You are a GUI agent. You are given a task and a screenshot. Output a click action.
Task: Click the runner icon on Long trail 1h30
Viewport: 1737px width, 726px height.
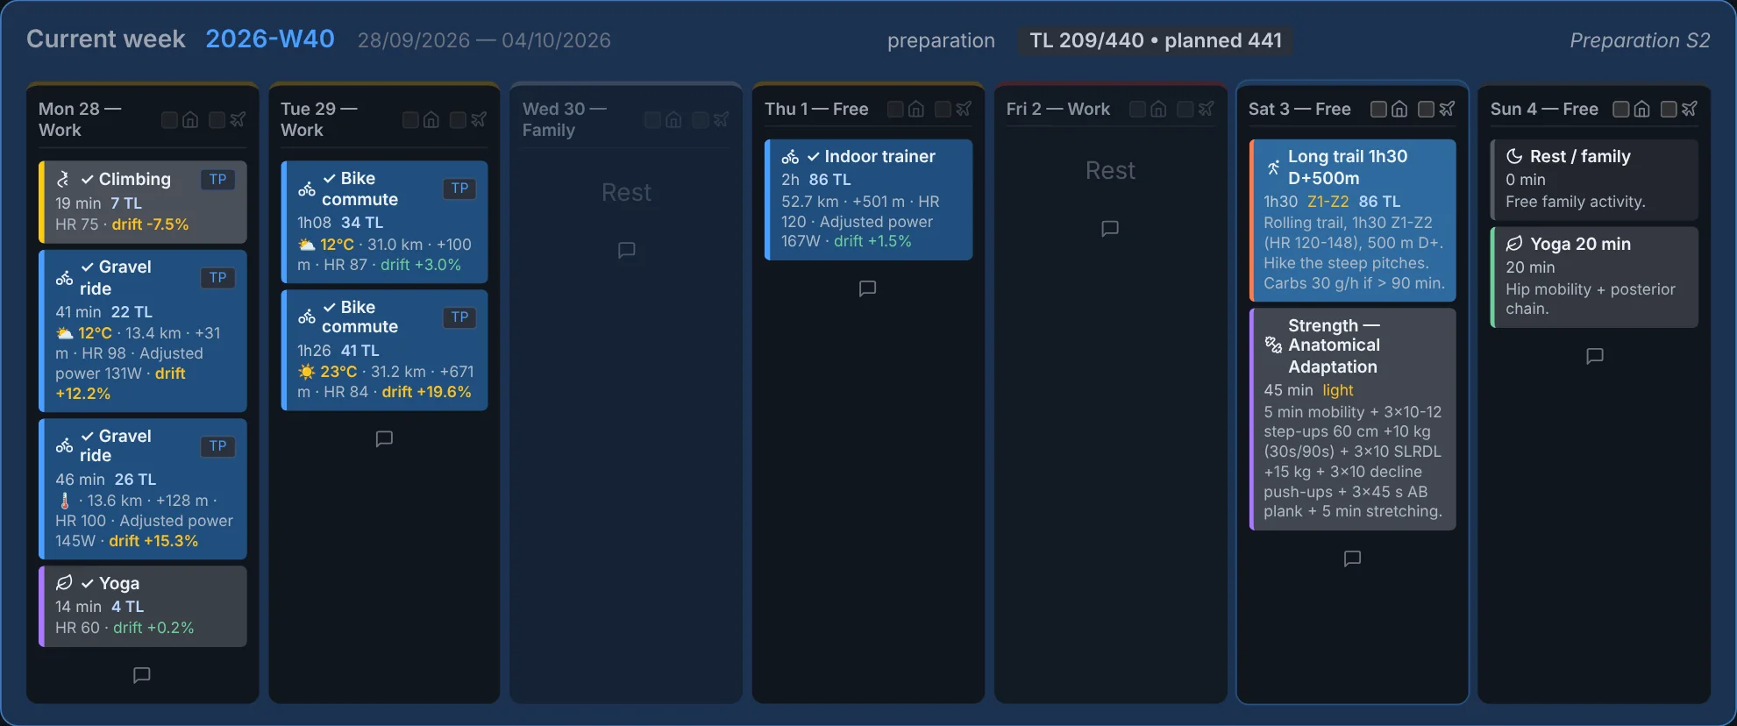tap(1272, 167)
